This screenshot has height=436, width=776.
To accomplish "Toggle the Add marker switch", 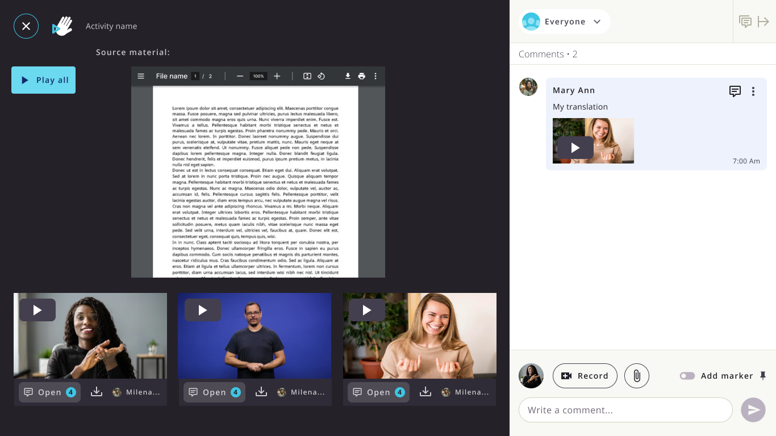I will coord(687,376).
